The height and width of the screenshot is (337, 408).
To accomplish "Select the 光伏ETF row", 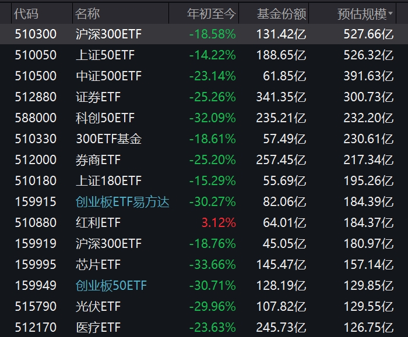I will (x=98, y=307).
